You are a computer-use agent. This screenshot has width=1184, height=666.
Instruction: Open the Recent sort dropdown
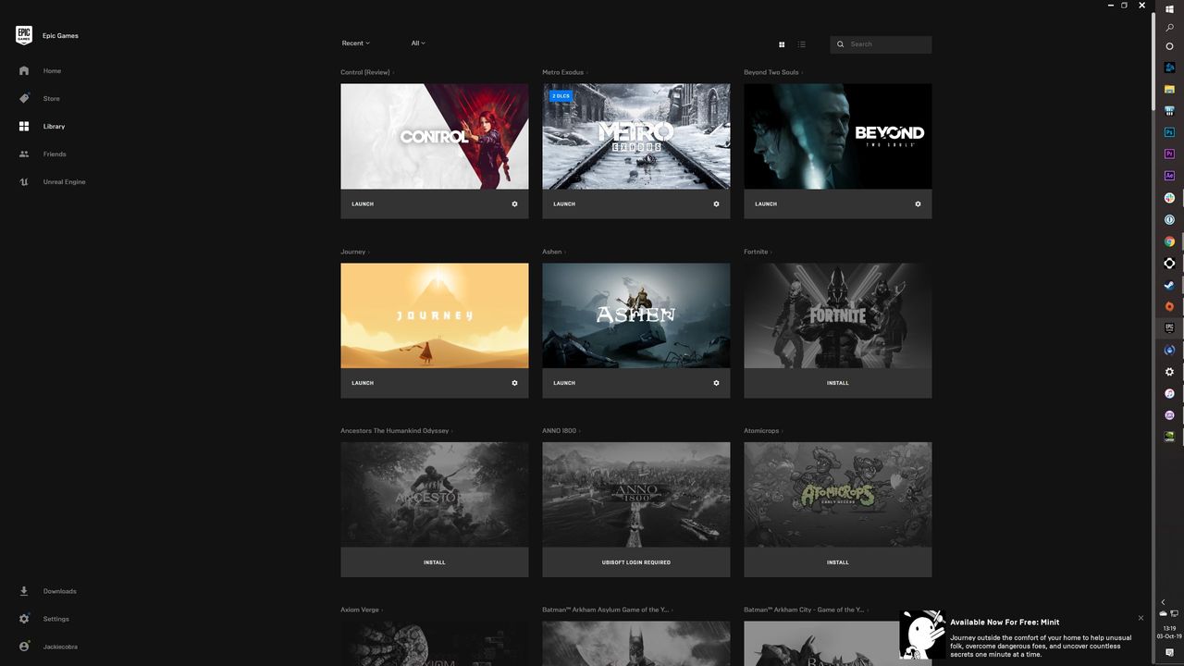(x=355, y=43)
